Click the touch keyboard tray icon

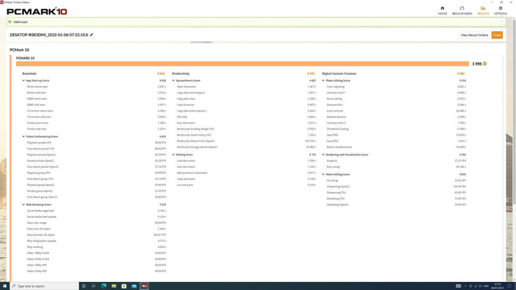tap(458, 286)
